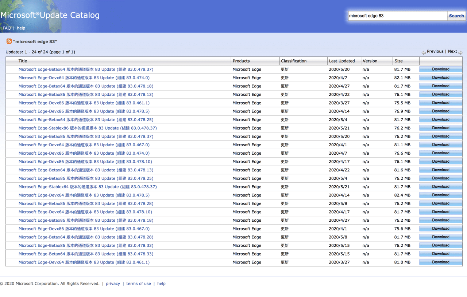Open Edge-Betax64 83.0.478.37 title link

pos(86,69)
